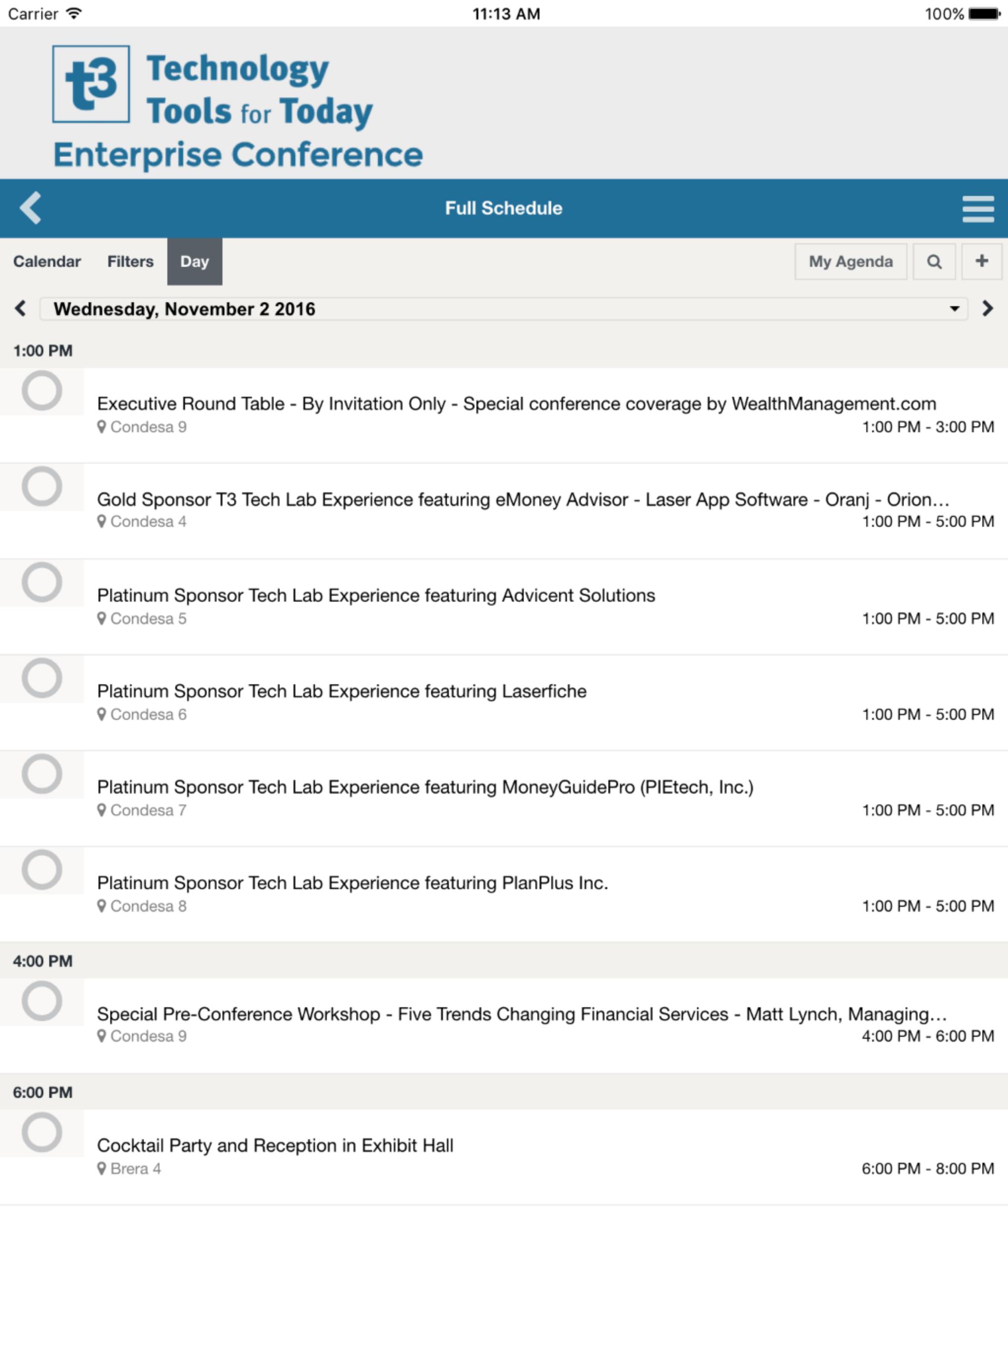The image size is (1008, 1345).
Task: Click the plus add button
Action: point(981,261)
